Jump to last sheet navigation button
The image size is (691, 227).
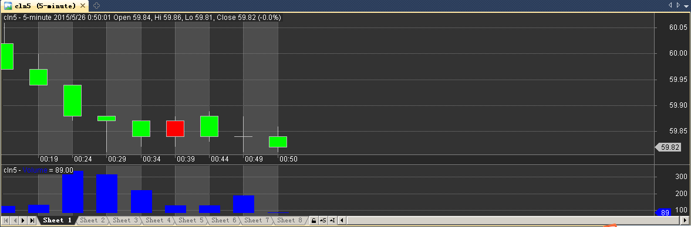point(32,221)
